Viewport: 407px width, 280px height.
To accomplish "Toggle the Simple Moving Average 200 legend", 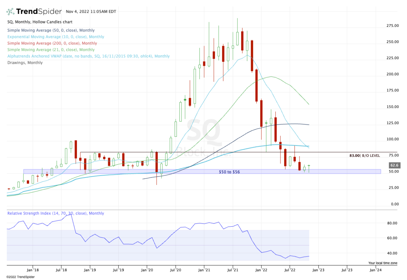I will click(x=52, y=43).
